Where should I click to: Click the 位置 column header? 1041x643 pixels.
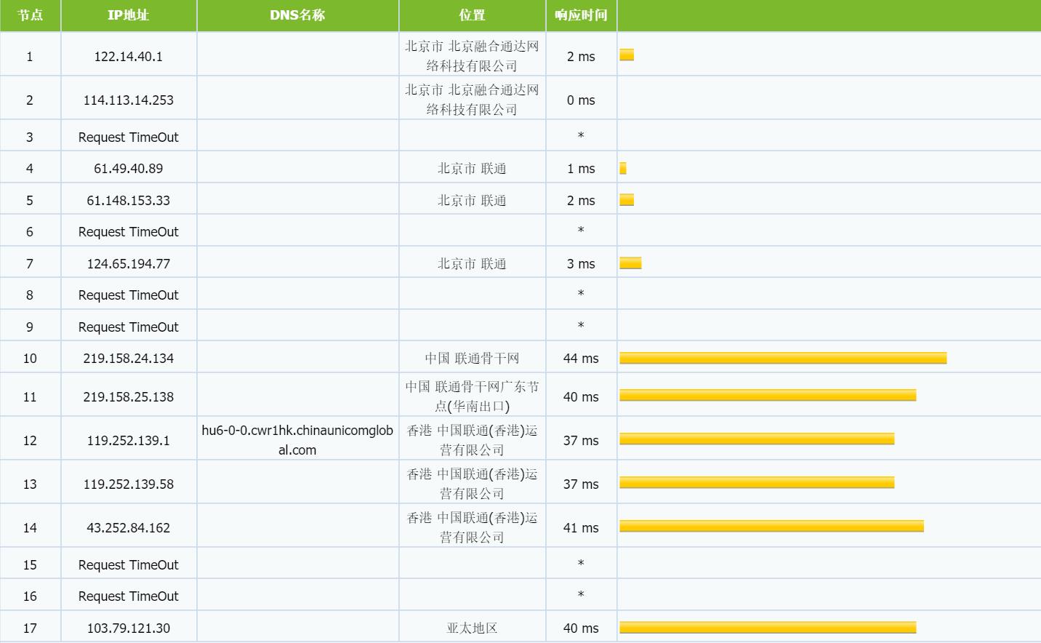tap(472, 15)
